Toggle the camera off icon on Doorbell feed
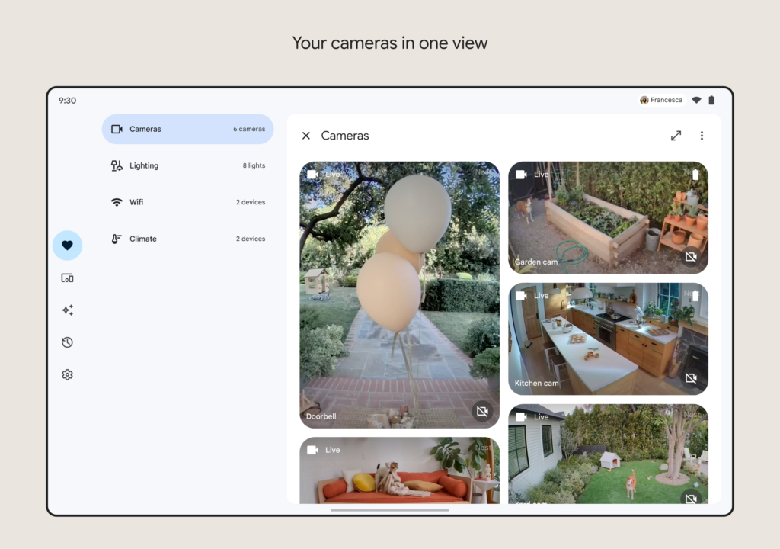Image resolution: width=780 pixels, height=549 pixels. [x=483, y=412]
